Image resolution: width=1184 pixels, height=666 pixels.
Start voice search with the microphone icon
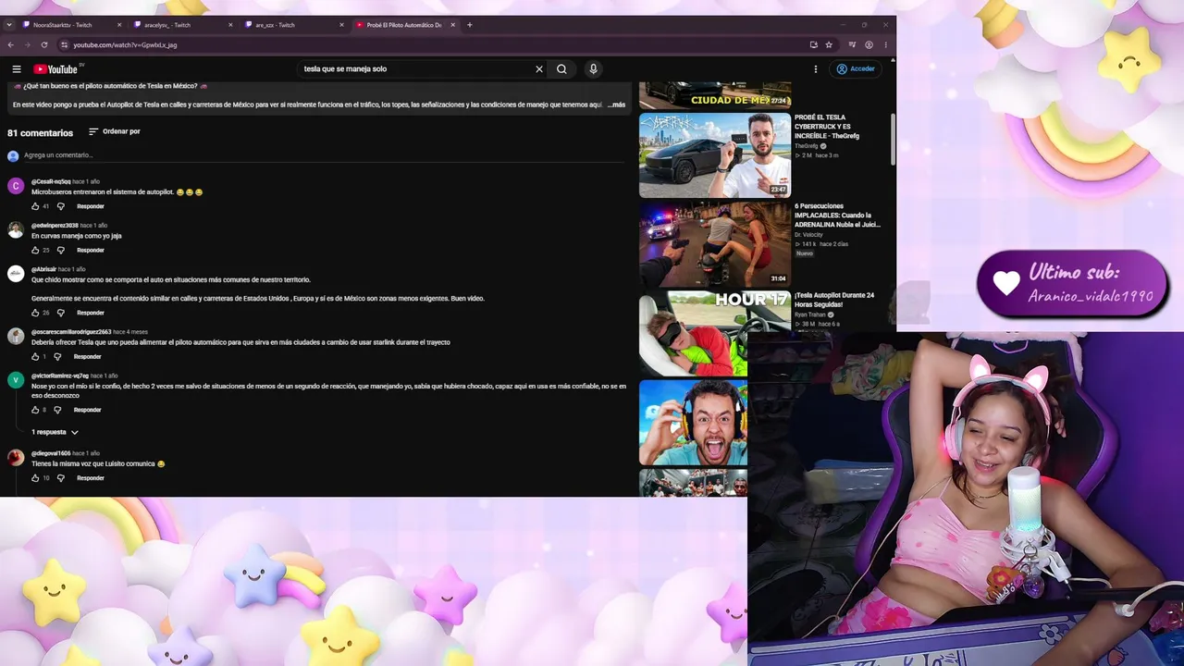coord(593,69)
